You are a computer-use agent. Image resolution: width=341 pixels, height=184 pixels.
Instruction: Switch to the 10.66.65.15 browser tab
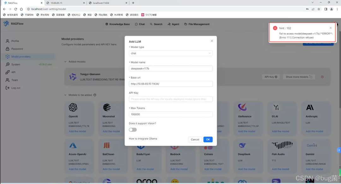[x=65, y=3]
